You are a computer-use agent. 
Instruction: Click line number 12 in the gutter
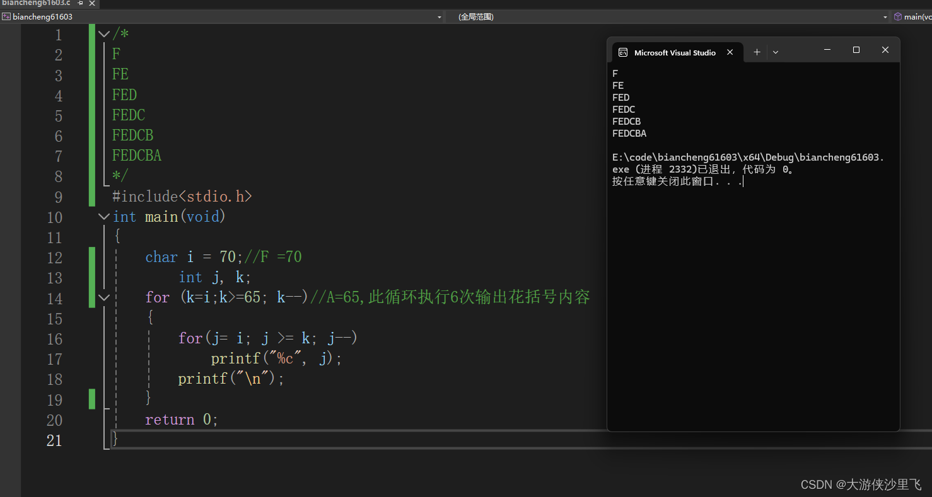pos(55,258)
